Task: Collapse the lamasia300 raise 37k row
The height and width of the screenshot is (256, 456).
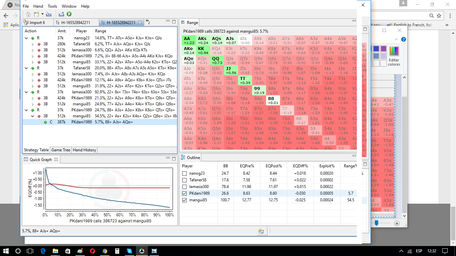Action: [x=26, y=92]
